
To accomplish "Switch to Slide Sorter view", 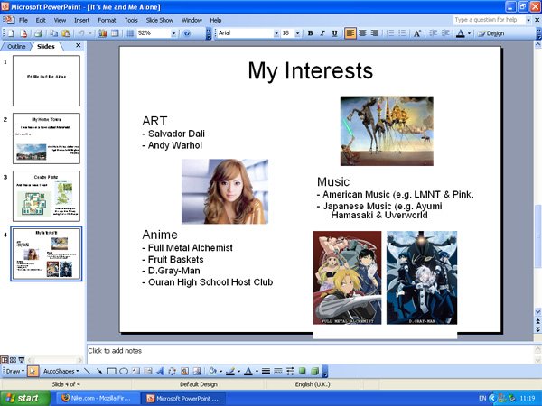I will 14,360.
